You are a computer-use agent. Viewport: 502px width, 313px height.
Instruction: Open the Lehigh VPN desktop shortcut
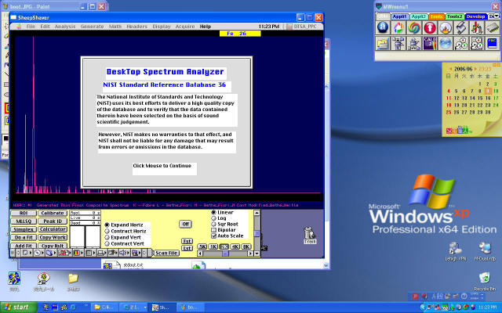[x=455, y=251]
